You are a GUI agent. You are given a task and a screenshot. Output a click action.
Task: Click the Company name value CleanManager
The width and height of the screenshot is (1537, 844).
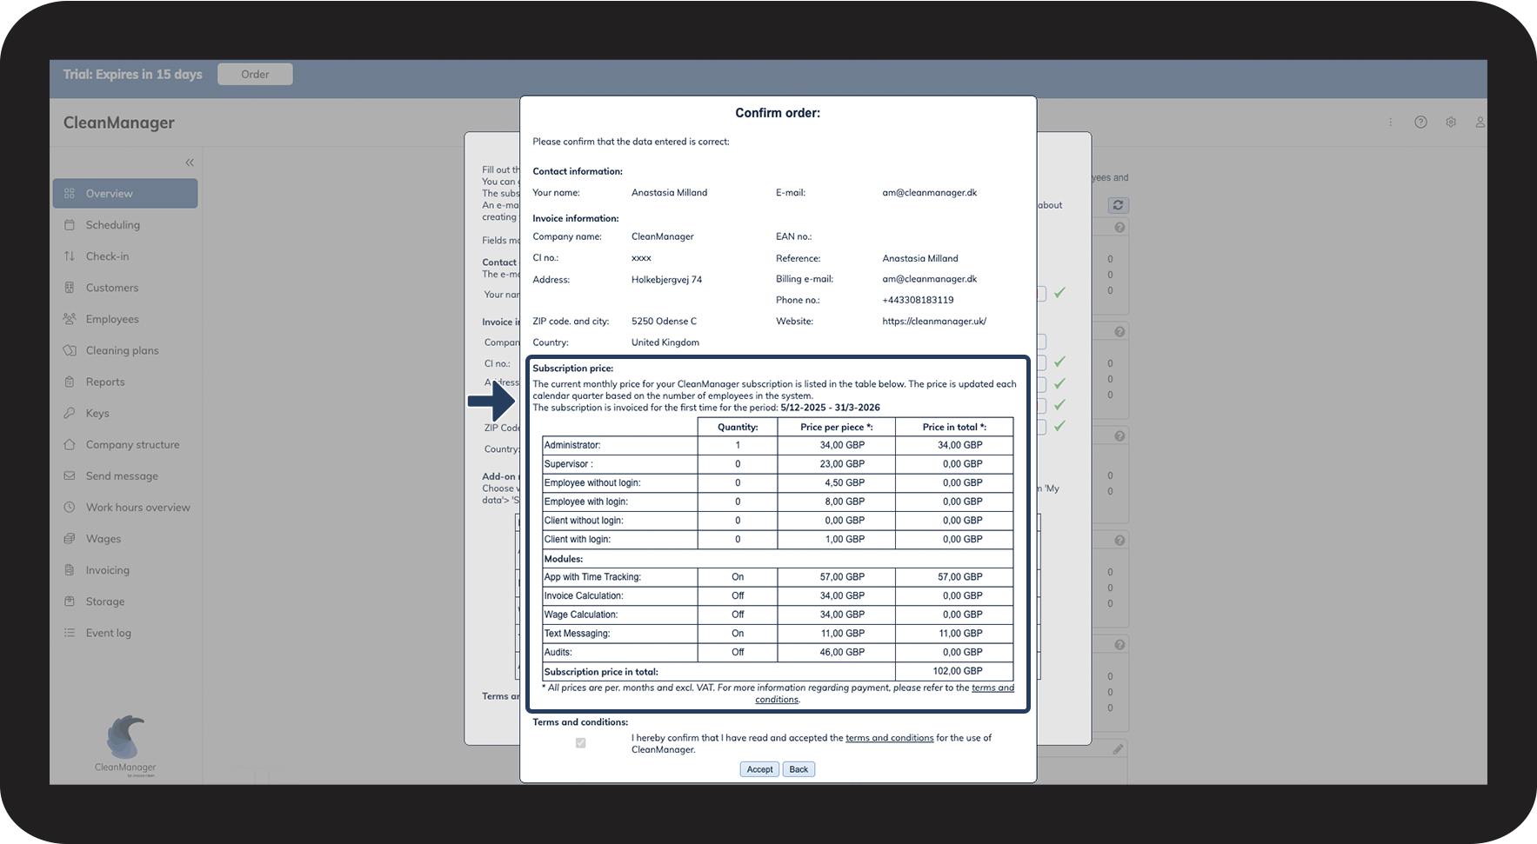pos(663,236)
